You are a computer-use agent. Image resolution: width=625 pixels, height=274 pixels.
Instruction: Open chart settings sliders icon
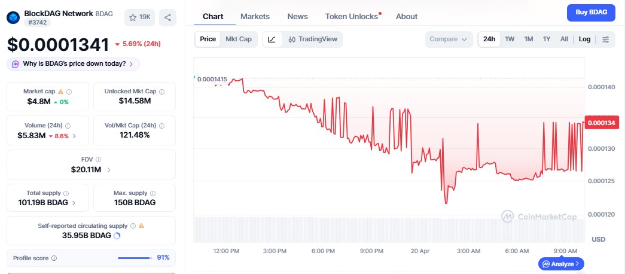[606, 39]
